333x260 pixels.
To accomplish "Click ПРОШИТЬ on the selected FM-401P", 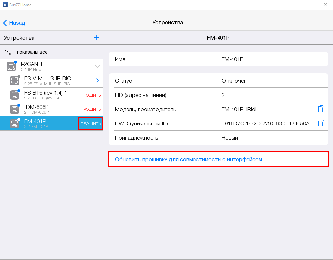I will (90, 124).
